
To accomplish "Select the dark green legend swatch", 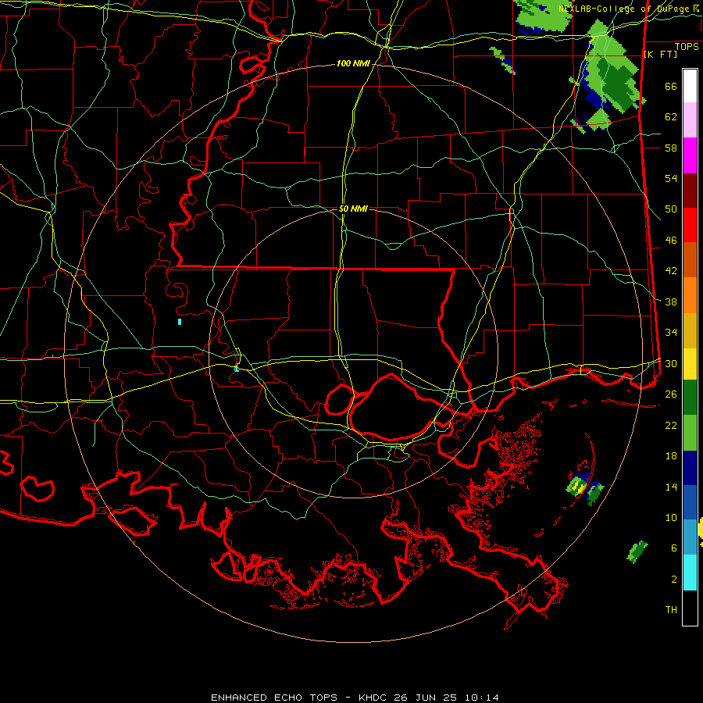I will tap(690, 398).
